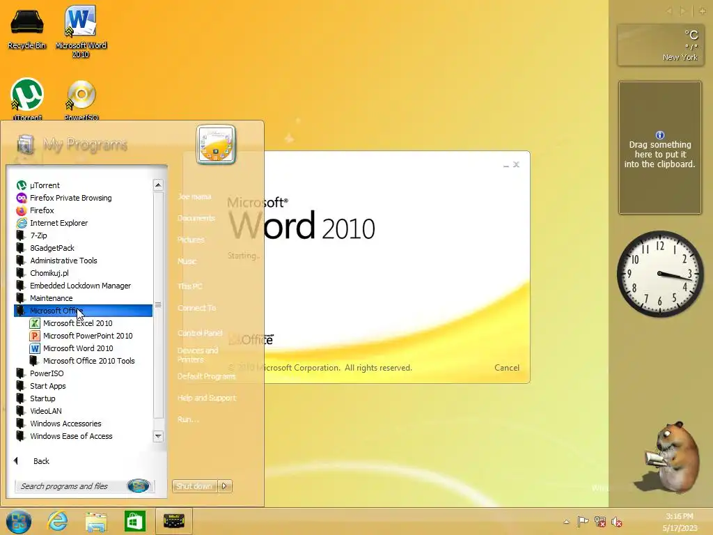The image size is (713, 535).
Task: Open Connect To in the start menu
Action: (196, 308)
